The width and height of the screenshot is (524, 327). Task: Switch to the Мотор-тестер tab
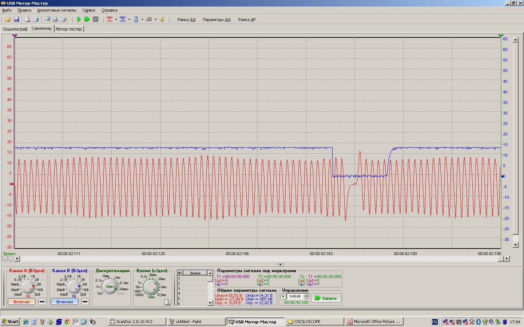pos(69,29)
